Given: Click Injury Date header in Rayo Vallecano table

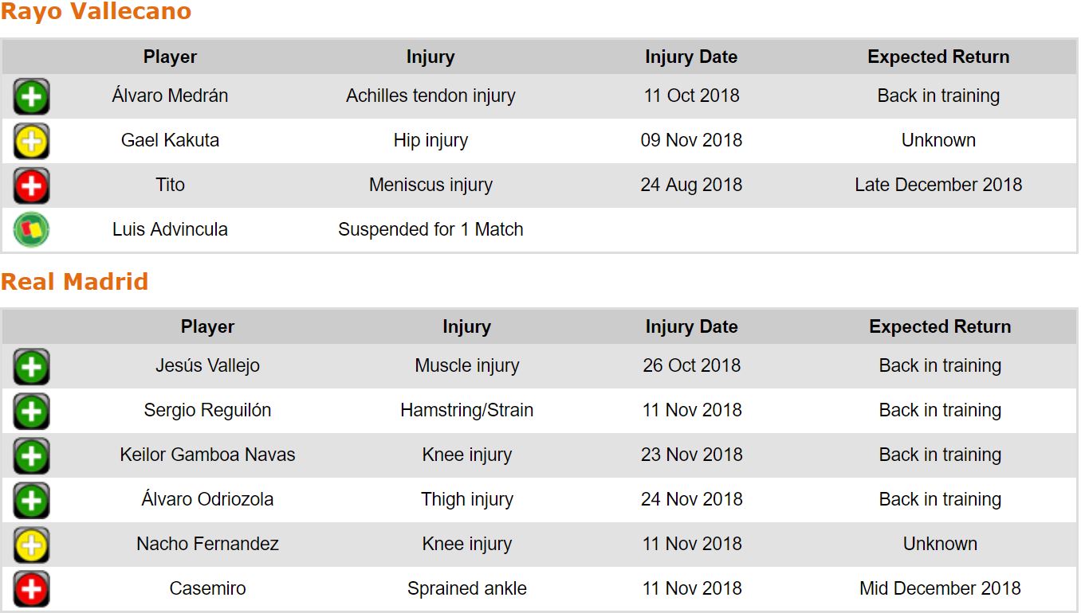Looking at the screenshot, I should coord(691,57).
